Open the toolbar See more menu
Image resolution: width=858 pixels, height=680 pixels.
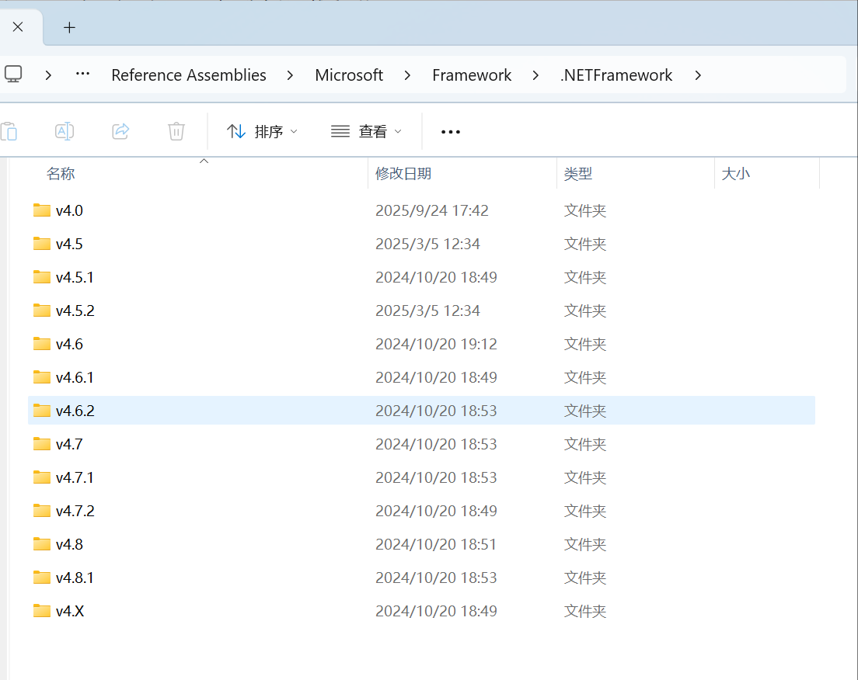click(x=450, y=132)
